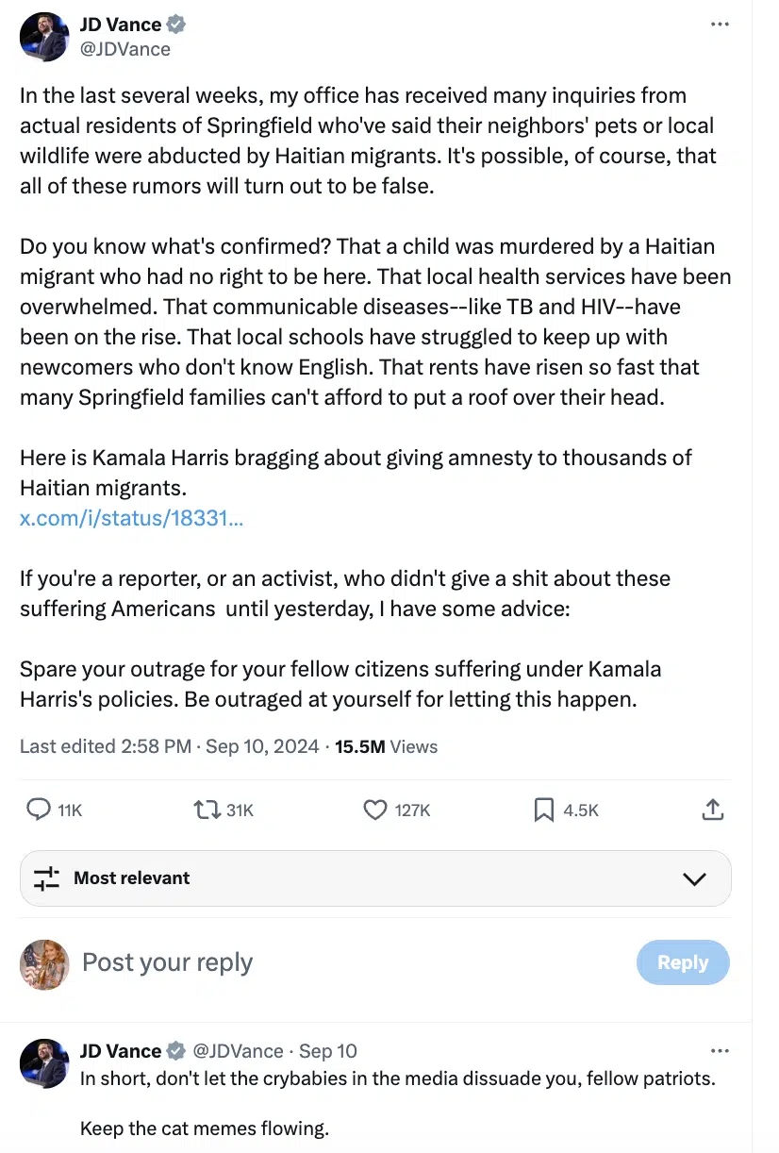Open the three-dot menu on the reply post
Screen dimensions: 779x1153
coord(720,1050)
